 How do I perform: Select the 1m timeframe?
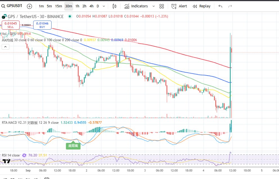tap(41, 6)
